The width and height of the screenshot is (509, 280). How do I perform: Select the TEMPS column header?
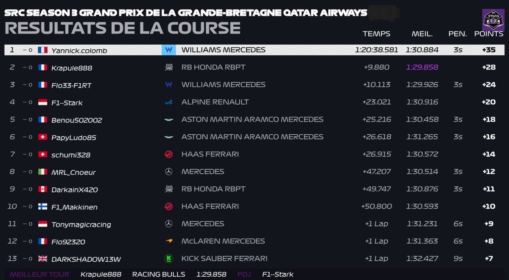[x=376, y=34]
